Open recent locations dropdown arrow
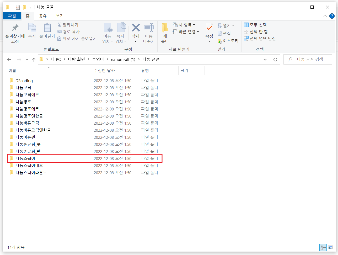This screenshot has height=255, width=338. [x=27, y=60]
